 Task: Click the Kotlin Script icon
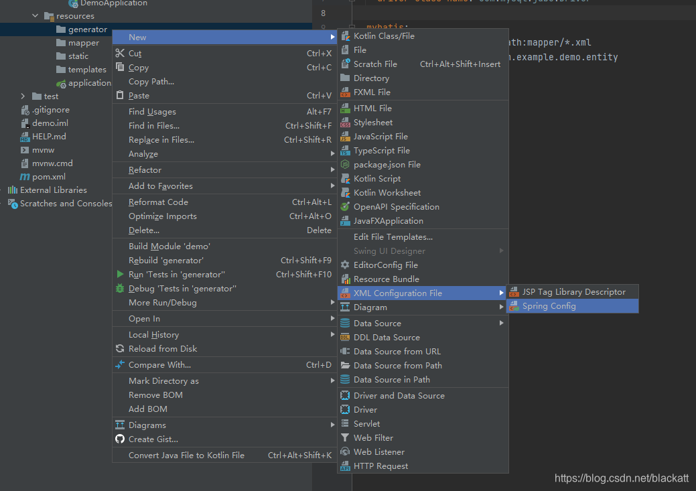[x=346, y=179]
